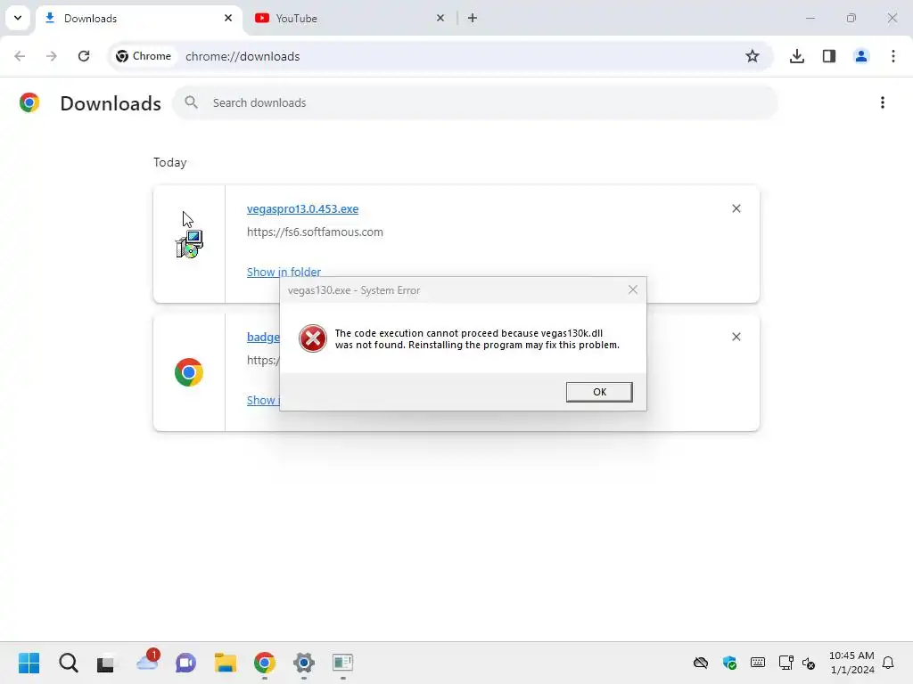913x684 pixels.
Task: Go back with the back arrow
Action: point(20,56)
